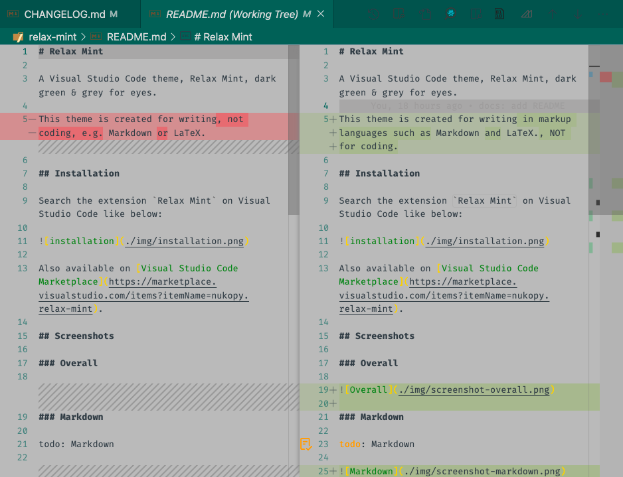623x477 pixels.
Task: Open ./img/screenshot-overall.png link on line 19
Action: 474,390
